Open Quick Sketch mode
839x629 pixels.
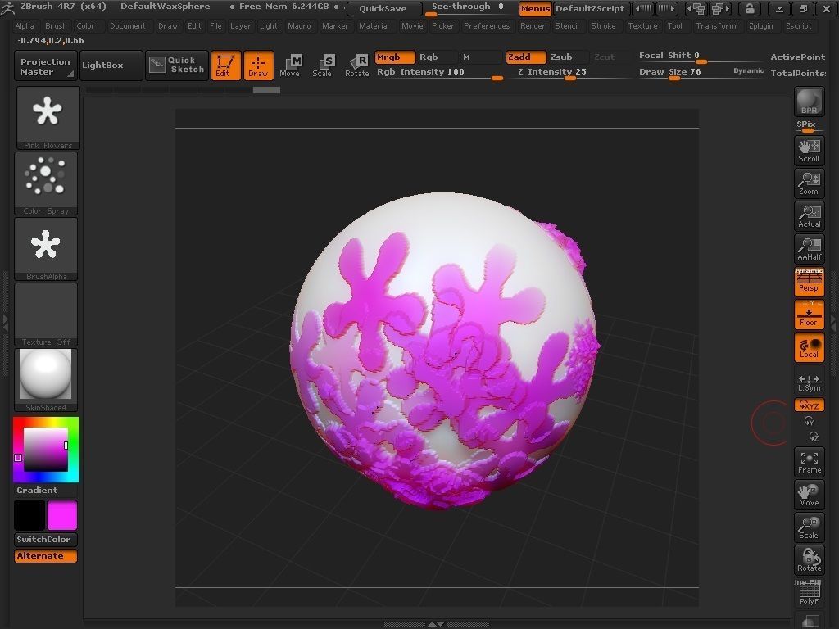tap(177, 66)
